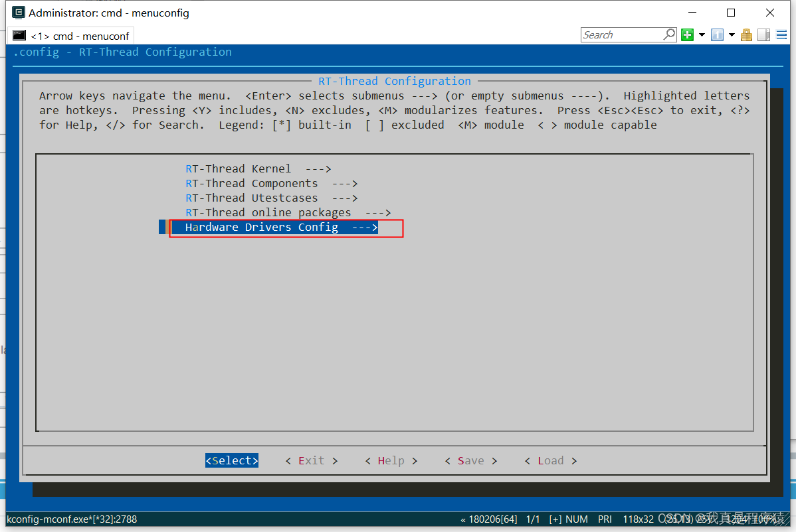The image size is (796, 532).
Task: Open the RT-Thread online packages submenu
Action: (x=288, y=213)
